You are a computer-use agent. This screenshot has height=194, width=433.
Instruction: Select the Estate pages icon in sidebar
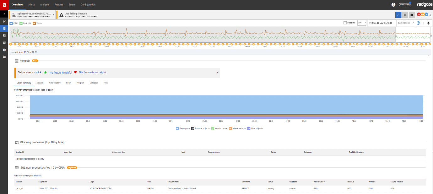[4, 57]
